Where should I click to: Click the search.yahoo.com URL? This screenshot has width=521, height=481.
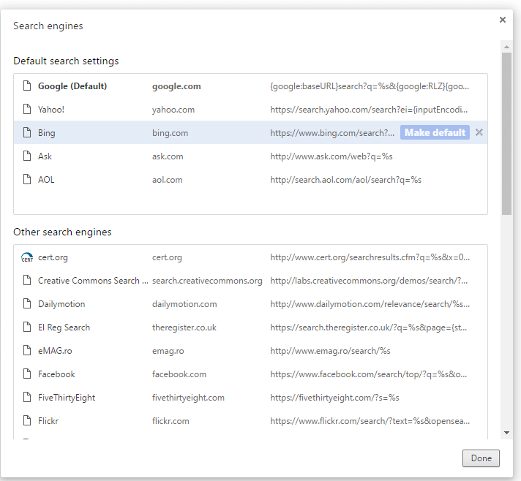[369, 110]
